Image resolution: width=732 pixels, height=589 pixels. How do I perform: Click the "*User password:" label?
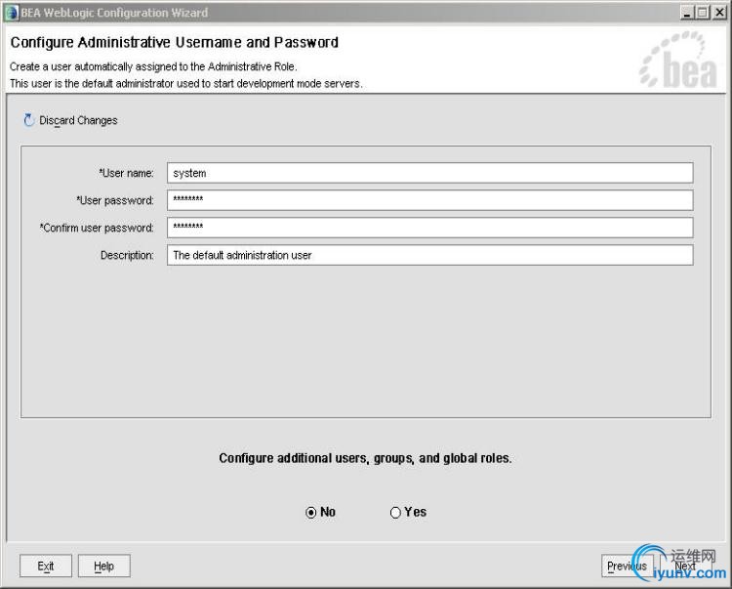115,201
